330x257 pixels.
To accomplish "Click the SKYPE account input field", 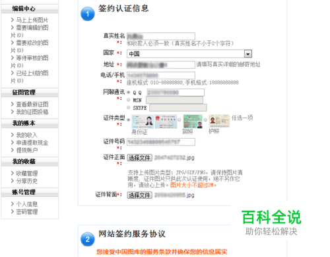I will pos(178,108).
